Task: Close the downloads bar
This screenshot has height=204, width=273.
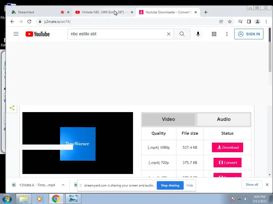Action: 267,185
